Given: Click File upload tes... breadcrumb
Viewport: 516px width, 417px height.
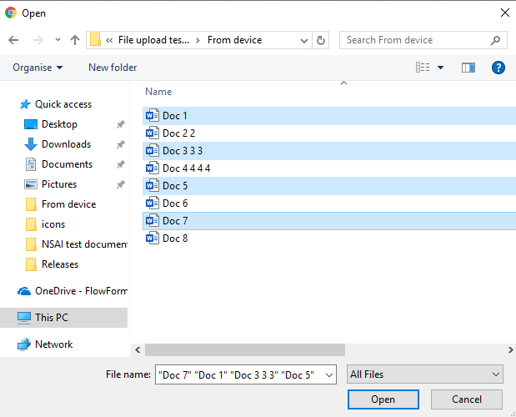Looking at the screenshot, I should click(153, 40).
